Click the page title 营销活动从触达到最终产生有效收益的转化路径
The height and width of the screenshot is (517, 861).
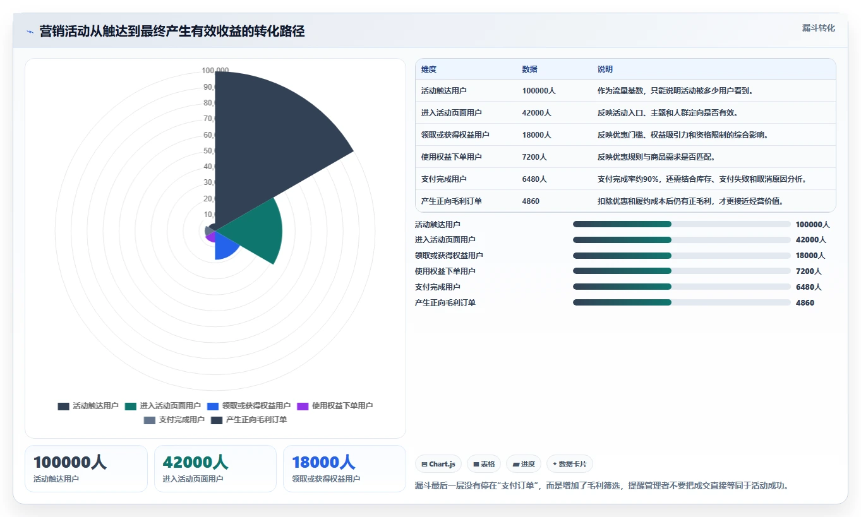point(172,32)
